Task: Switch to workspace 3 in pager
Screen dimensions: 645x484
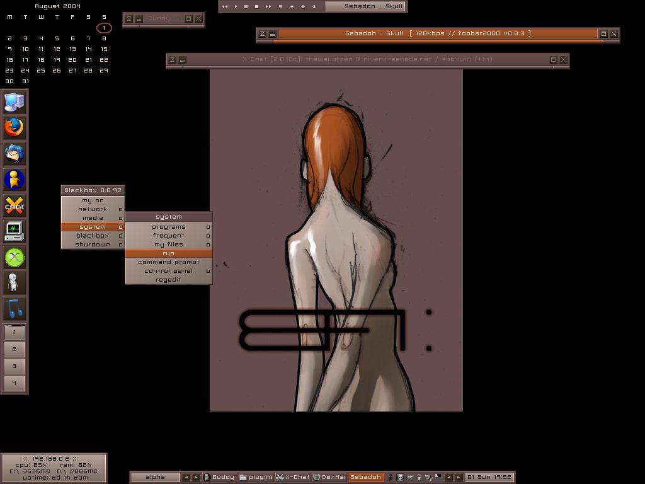Action: [14, 366]
